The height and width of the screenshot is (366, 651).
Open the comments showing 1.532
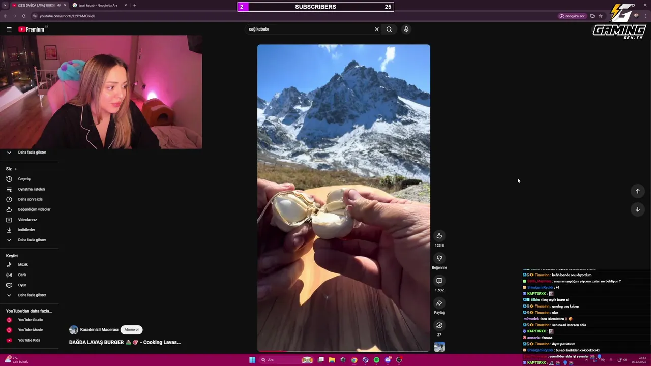(439, 281)
